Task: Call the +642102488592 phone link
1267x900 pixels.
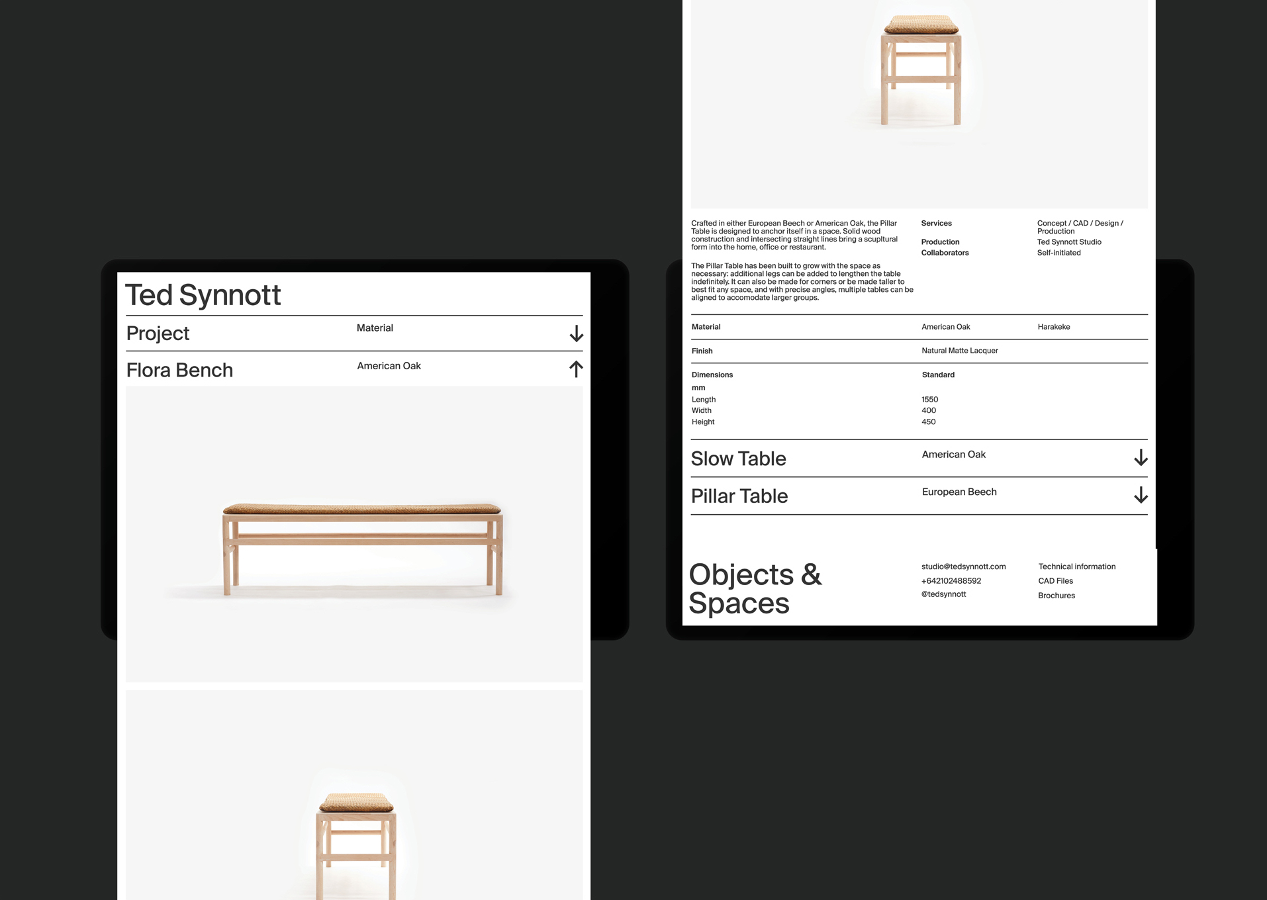Action: point(951,581)
